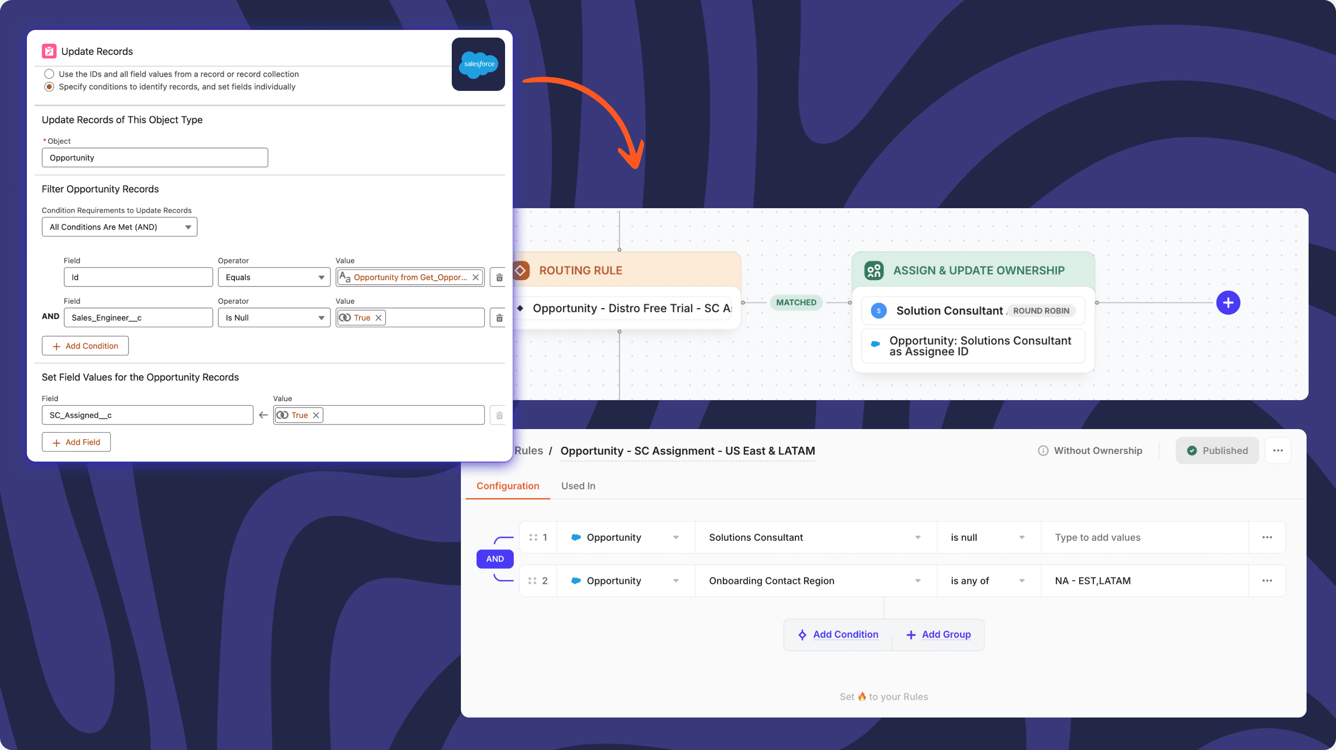The height and width of the screenshot is (750, 1336).
Task: Open the Opportunity object dropdown in condition 2
Action: [626, 581]
